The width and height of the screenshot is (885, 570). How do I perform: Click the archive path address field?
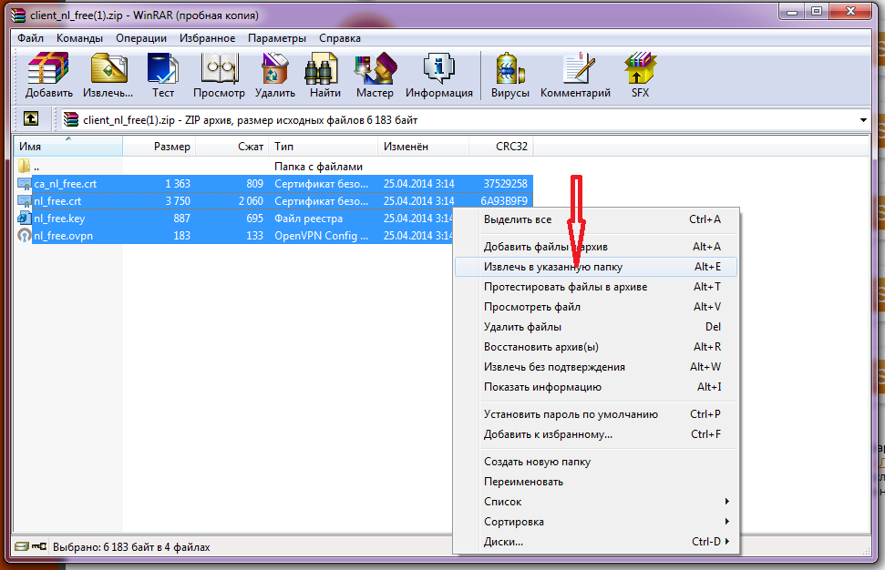pos(463,120)
